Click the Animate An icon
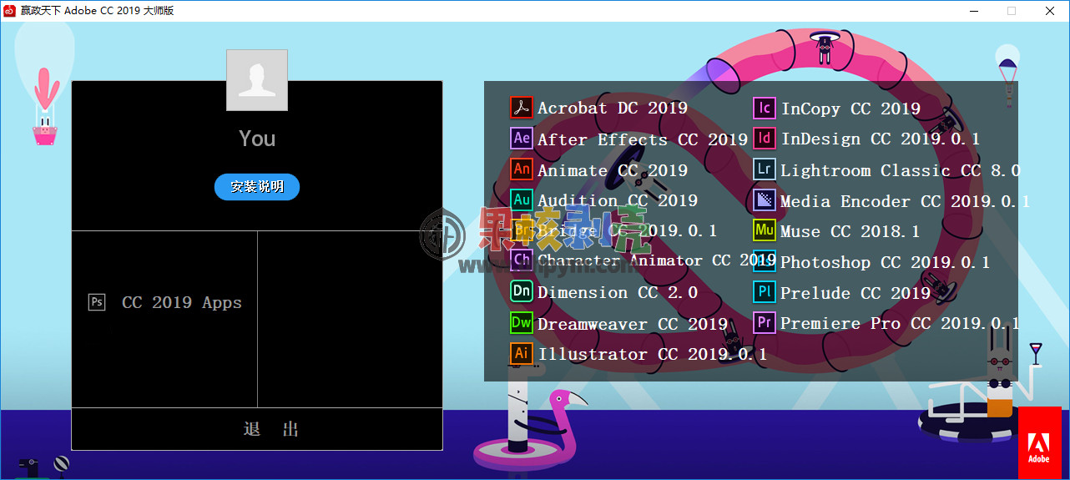 (x=522, y=169)
